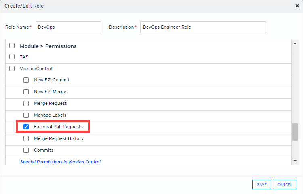Click the Role Name input field
The height and width of the screenshot is (194, 303).
point(68,27)
